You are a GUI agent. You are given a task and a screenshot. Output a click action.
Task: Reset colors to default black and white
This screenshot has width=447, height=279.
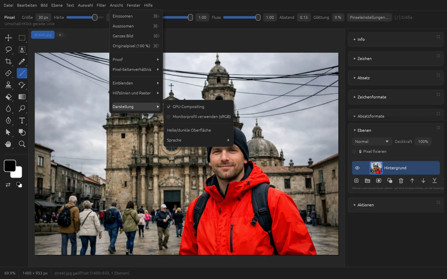tap(19, 185)
